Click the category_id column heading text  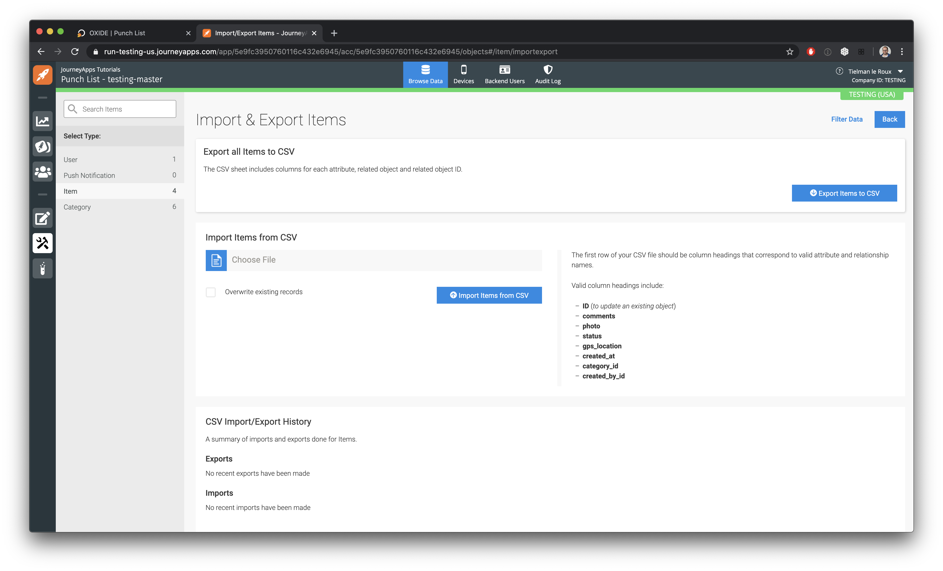(x=600, y=366)
